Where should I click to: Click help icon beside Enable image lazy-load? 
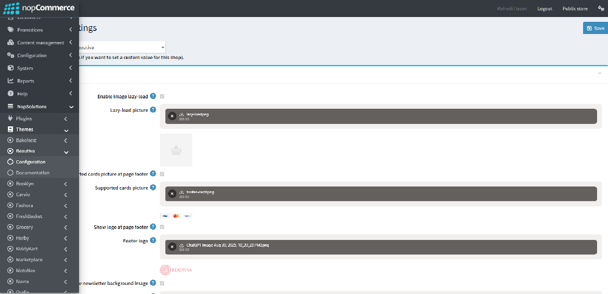pos(153,96)
